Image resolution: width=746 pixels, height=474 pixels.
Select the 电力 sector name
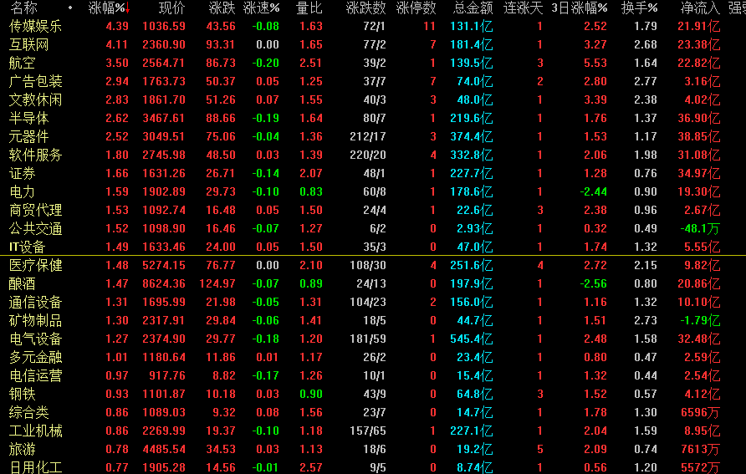(x=23, y=191)
